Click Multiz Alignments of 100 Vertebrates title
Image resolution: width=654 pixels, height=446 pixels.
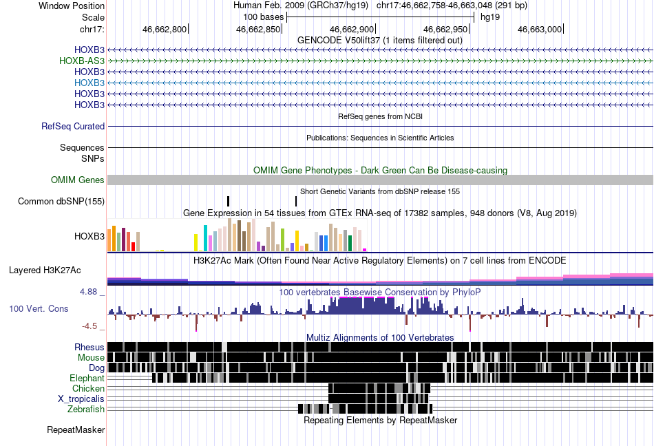[380, 338]
